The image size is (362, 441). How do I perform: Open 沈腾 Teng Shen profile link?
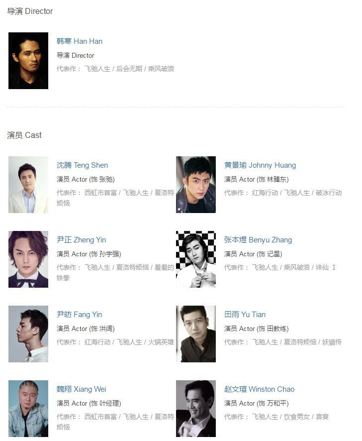[83, 165]
